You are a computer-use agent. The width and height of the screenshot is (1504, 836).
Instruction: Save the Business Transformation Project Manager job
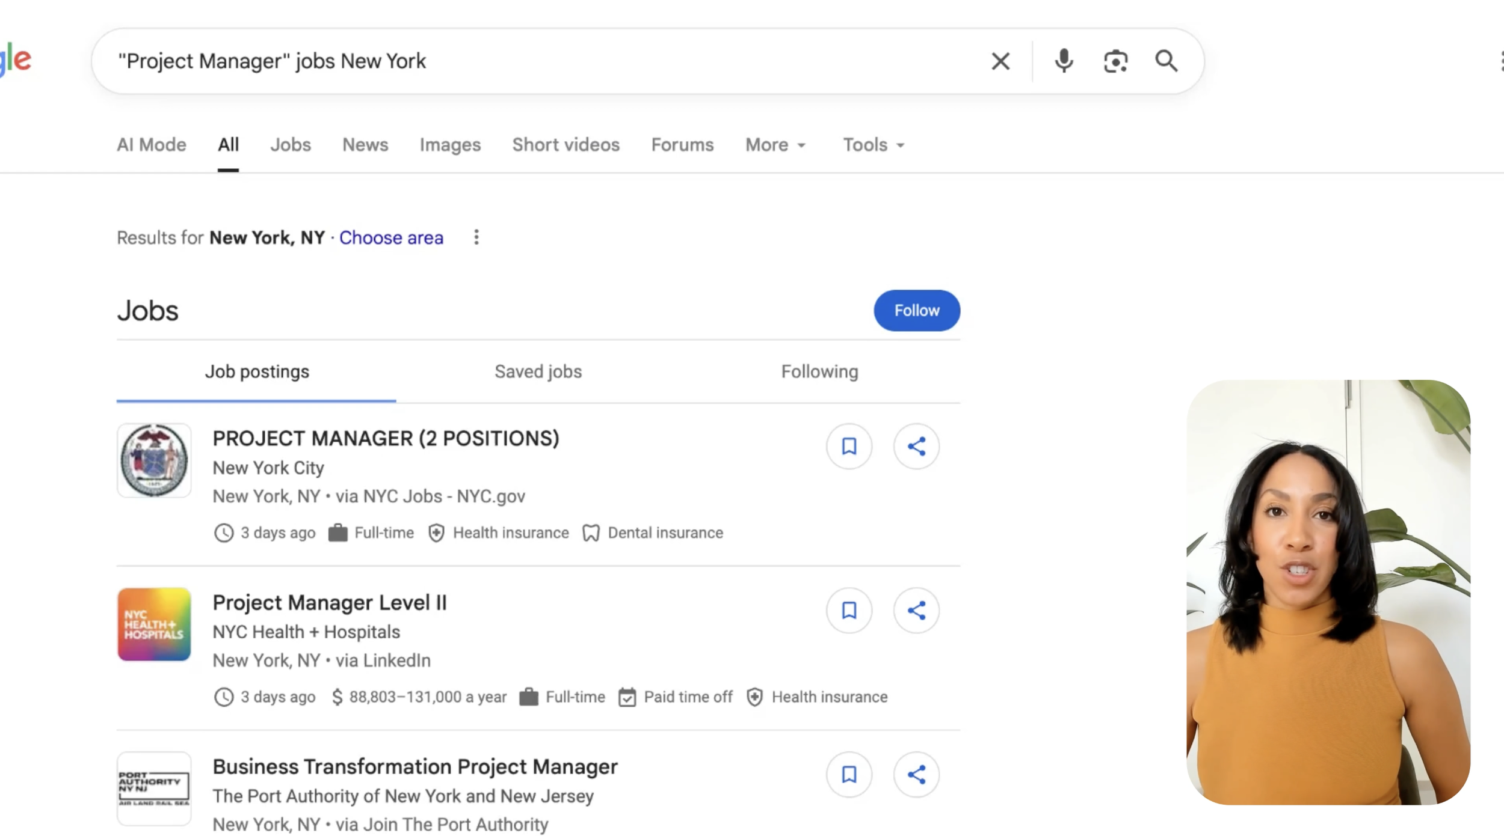[849, 775]
